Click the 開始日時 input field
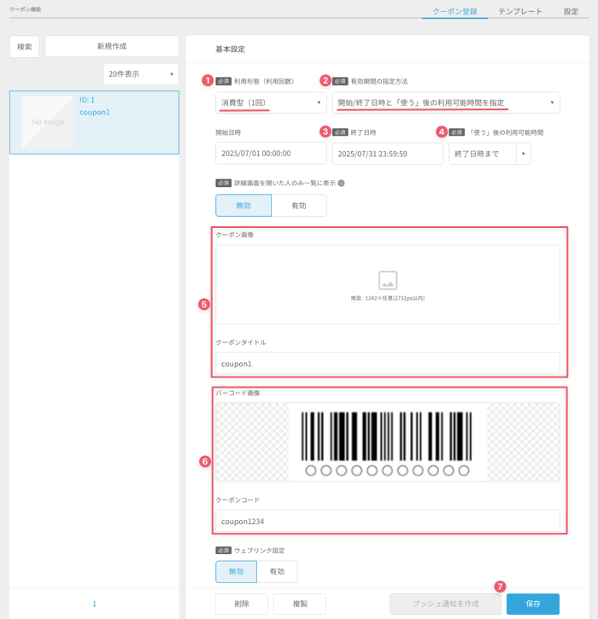598x619 pixels. coord(271,154)
